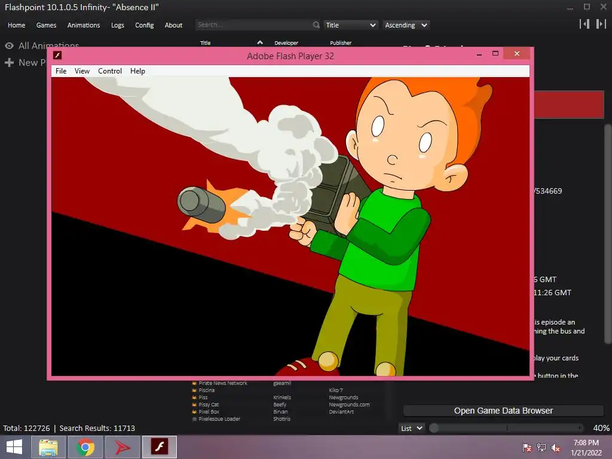
Task: Click the magnifier search icon
Action: click(316, 25)
